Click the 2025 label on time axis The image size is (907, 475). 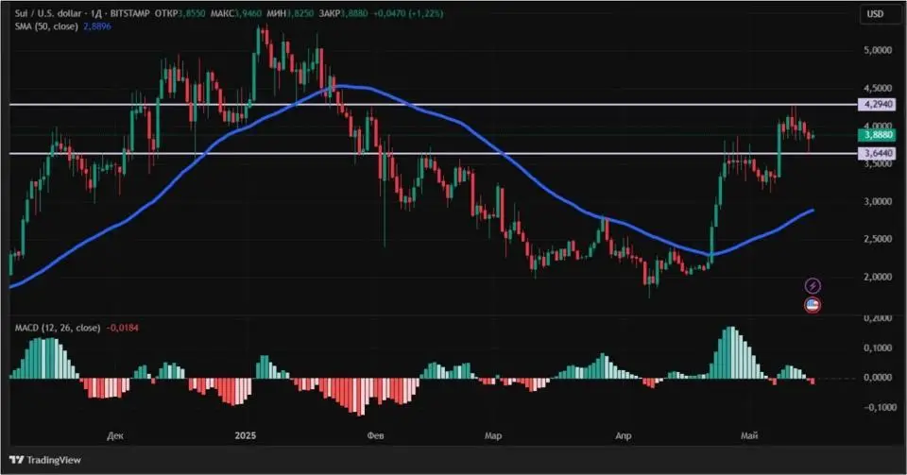tap(246, 435)
